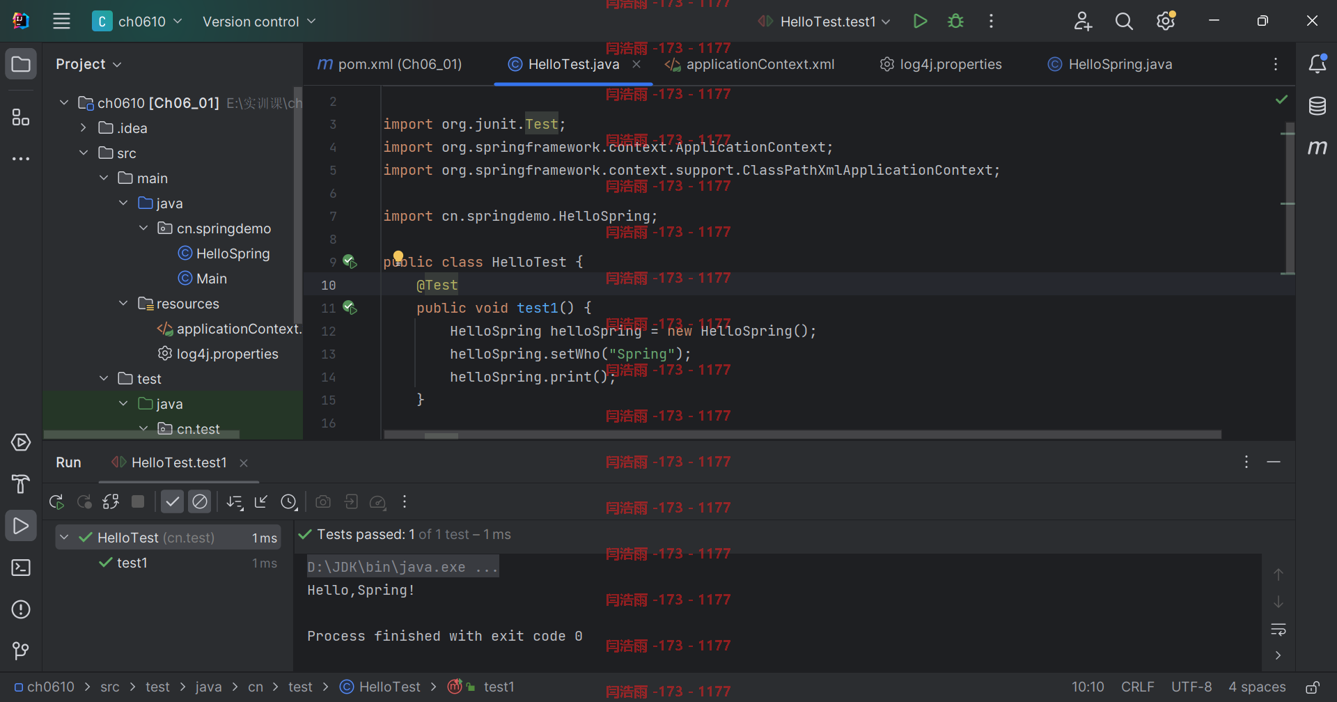The image size is (1337, 702).
Task: Toggle Show Ignored tests
Action: [x=200, y=501]
